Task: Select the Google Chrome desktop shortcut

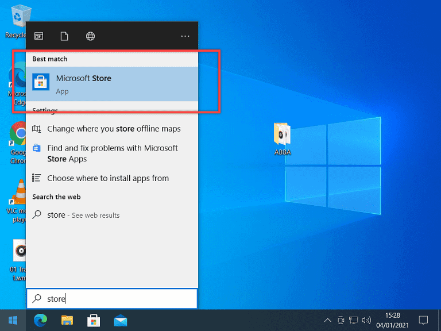Action: pyautogui.click(x=18, y=143)
